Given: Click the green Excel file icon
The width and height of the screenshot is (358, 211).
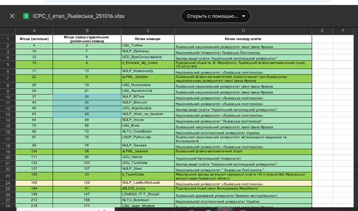Looking at the screenshot, I should click(x=26, y=16).
